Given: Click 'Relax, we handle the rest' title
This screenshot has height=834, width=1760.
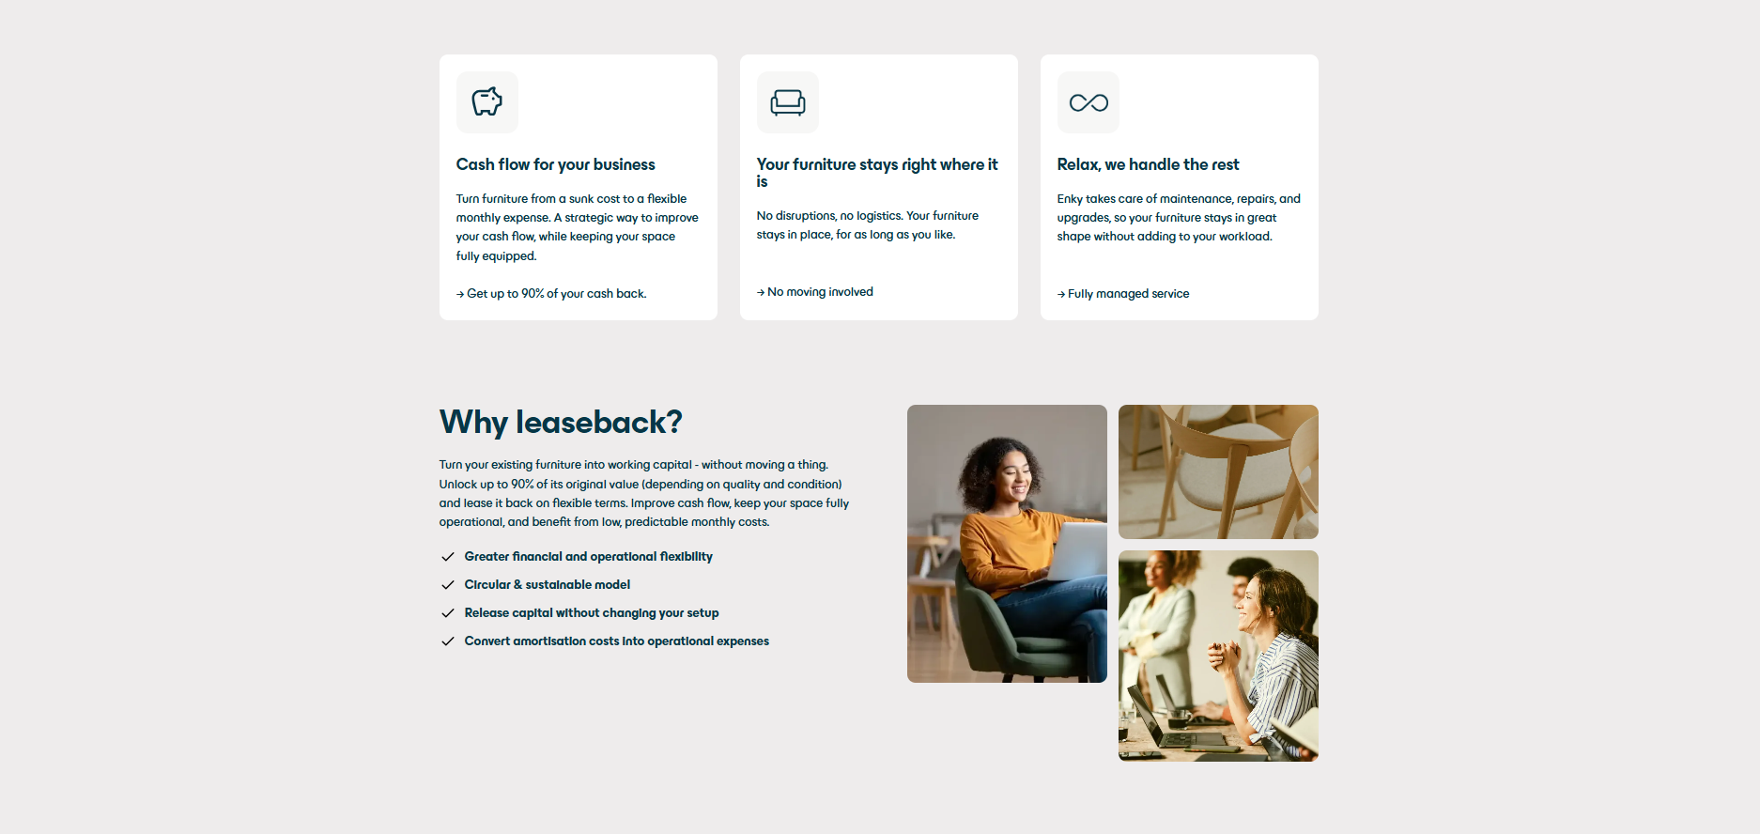Looking at the screenshot, I should click(x=1148, y=164).
